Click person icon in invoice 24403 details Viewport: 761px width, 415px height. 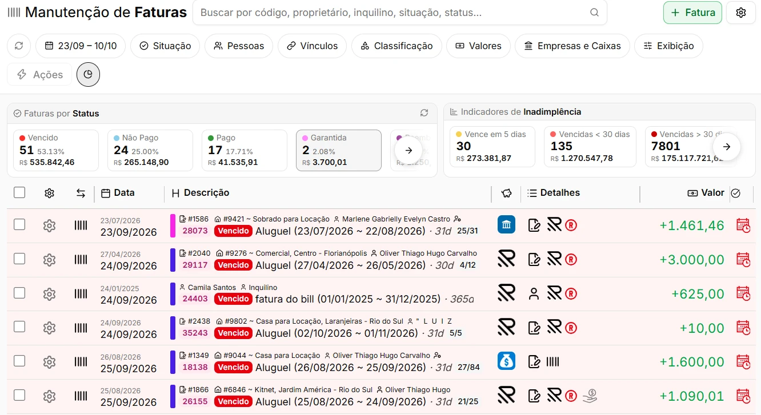point(534,293)
